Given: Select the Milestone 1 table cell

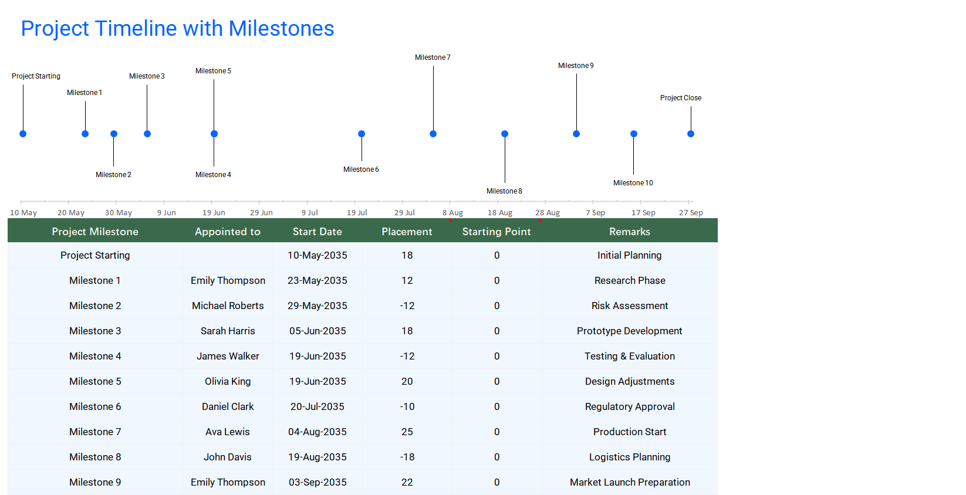Looking at the screenshot, I should (x=95, y=280).
